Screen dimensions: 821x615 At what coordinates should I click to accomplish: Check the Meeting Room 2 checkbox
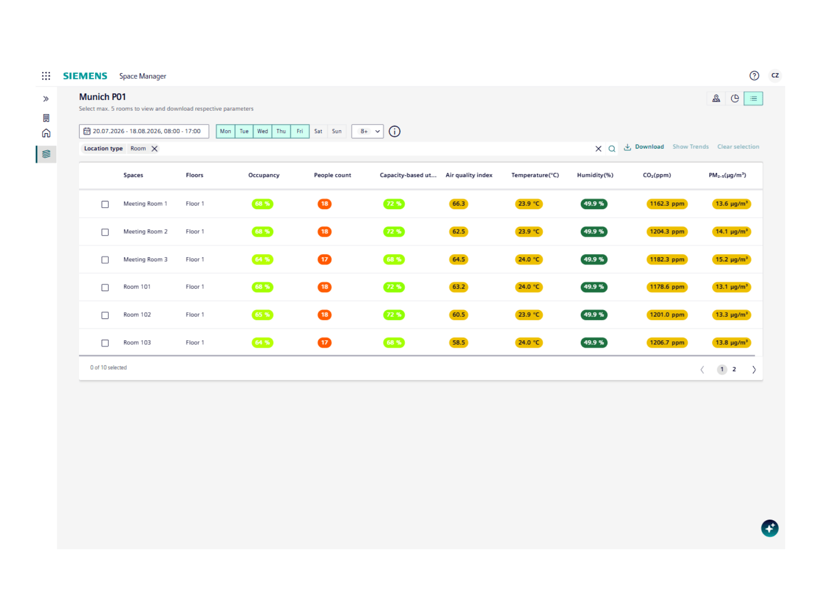[105, 232]
